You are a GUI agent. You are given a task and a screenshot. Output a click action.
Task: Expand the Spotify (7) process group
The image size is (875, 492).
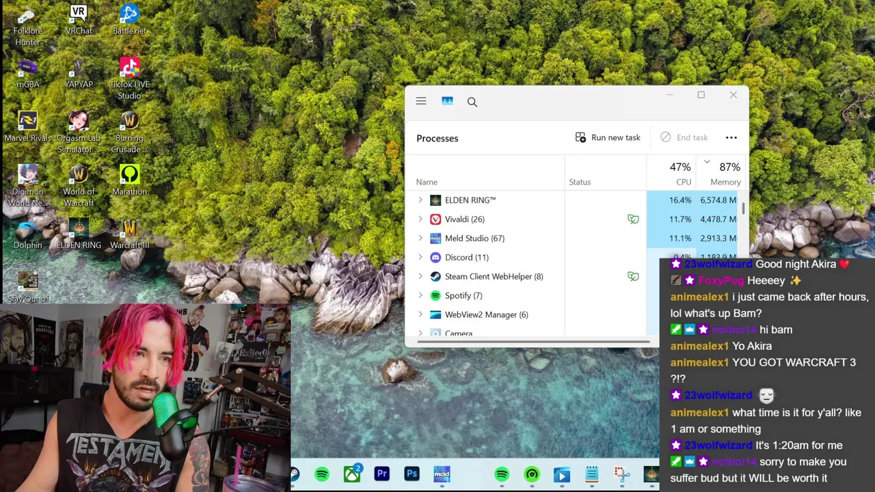(420, 296)
